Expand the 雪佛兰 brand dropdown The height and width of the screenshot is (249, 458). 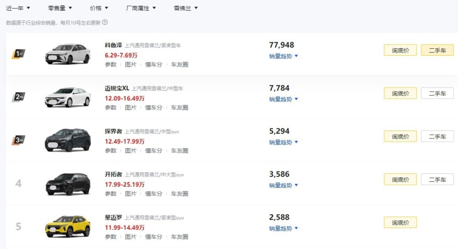(186, 8)
